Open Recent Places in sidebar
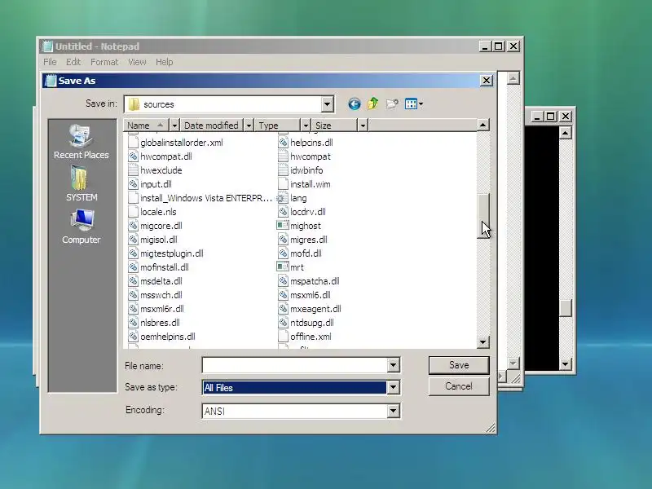This screenshot has height=489, width=652. (x=81, y=142)
